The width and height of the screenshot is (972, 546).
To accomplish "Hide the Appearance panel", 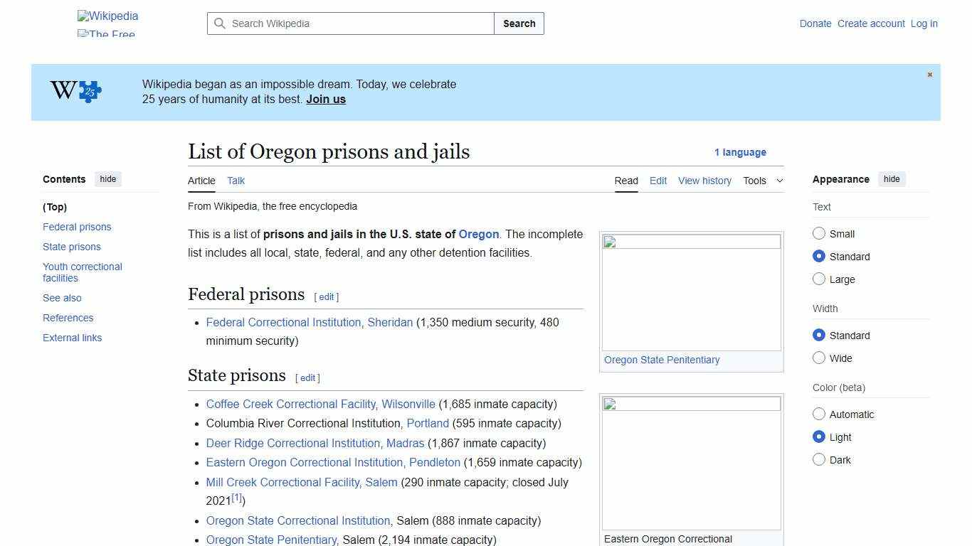I will (x=892, y=178).
